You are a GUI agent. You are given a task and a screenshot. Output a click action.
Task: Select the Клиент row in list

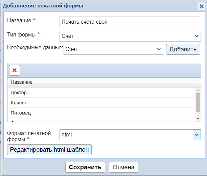(101, 103)
